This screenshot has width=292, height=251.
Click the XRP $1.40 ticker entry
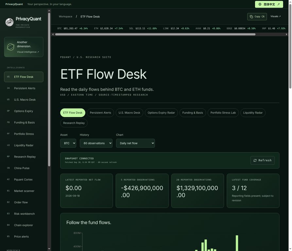coord(274,28)
